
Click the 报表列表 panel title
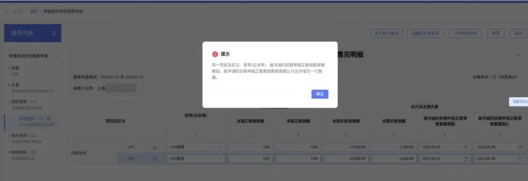[x=22, y=33]
